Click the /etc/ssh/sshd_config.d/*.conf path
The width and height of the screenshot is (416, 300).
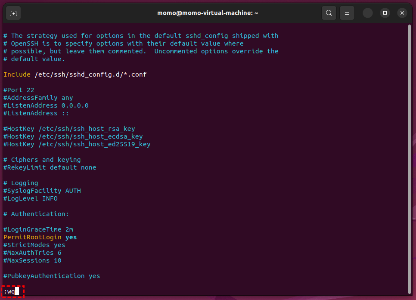[90, 74]
